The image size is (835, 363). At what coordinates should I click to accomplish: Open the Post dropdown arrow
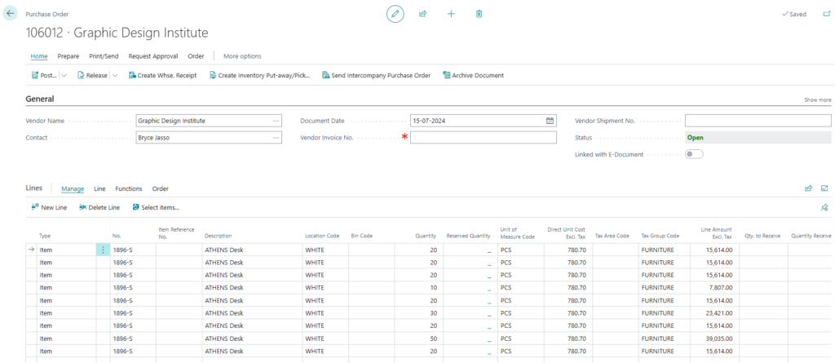[x=64, y=76]
